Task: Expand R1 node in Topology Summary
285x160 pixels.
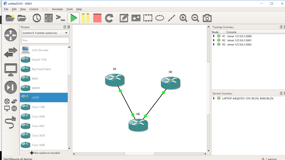Action: point(214,36)
